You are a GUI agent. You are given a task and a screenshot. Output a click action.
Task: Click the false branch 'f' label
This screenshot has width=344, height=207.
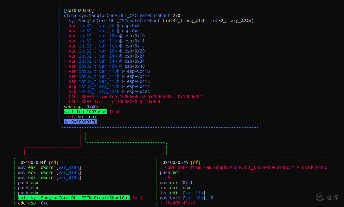[80, 132]
